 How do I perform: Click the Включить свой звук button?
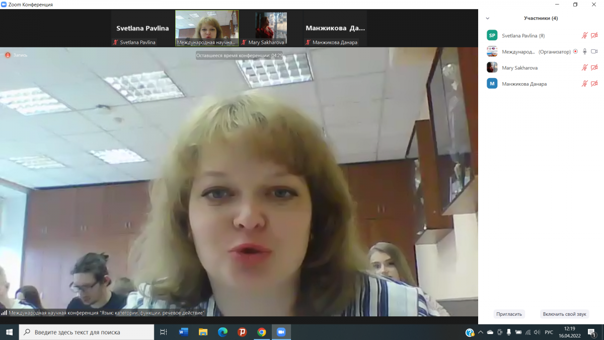click(564, 314)
